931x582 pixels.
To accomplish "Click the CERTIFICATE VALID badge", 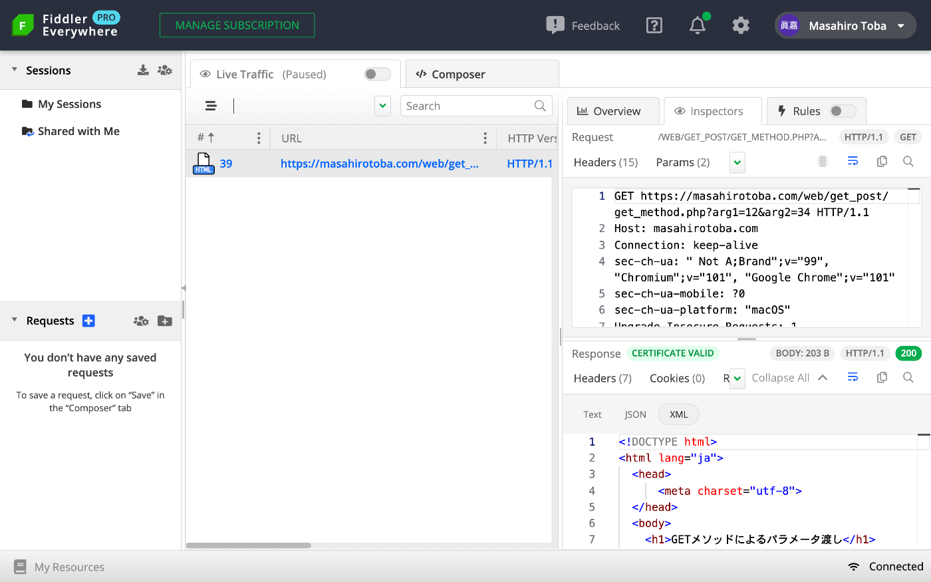I will pyautogui.click(x=673, y=353).
